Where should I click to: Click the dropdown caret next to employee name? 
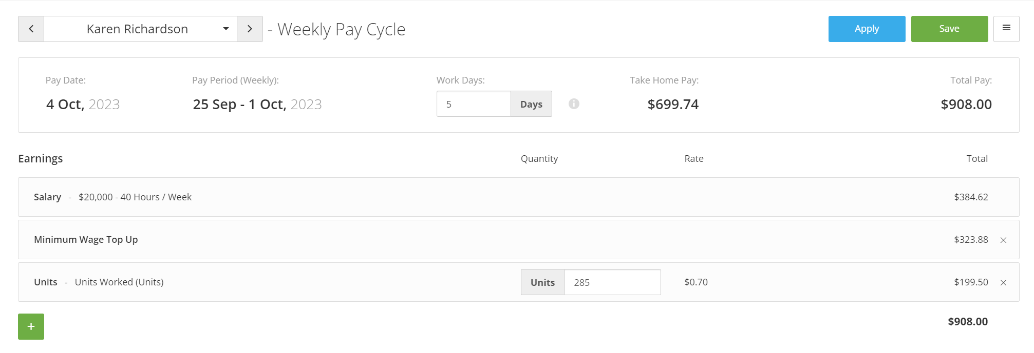click(225, 29)
